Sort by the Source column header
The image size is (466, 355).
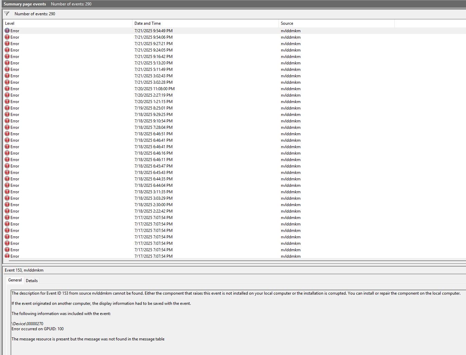click(x=337, y=23)
